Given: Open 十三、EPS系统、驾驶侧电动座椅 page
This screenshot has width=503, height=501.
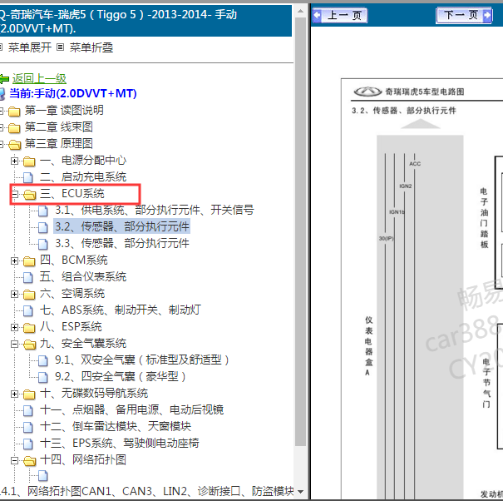Looking at the screenshot, I should (x=120, y=444).
